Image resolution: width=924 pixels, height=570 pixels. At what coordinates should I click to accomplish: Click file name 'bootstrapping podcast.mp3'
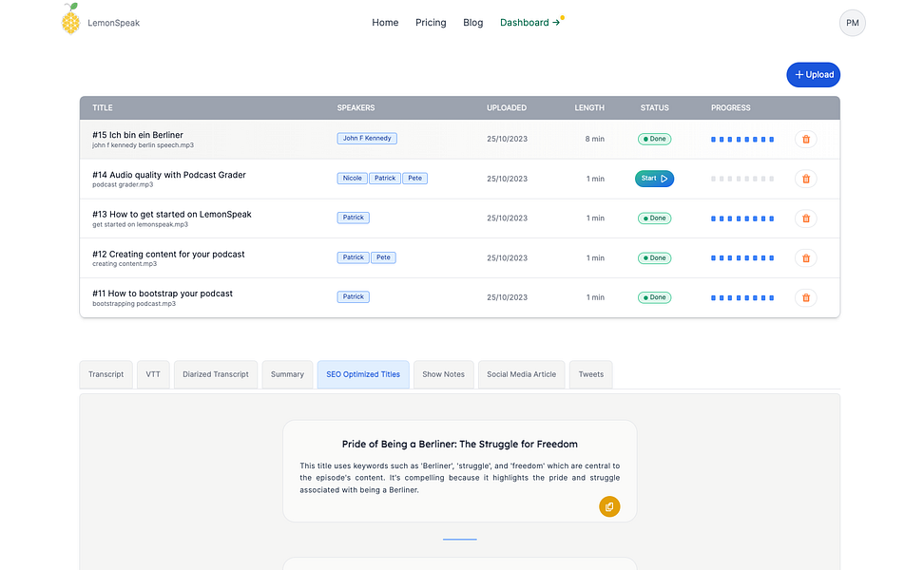click(x=134, y=303)
